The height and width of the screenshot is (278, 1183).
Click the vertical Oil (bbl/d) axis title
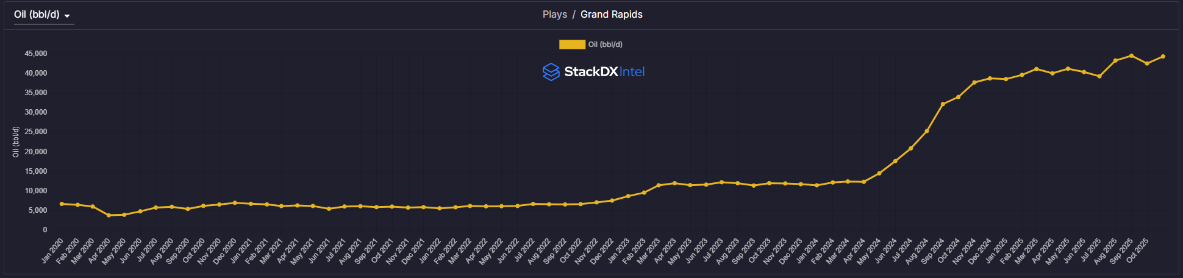pos(16,142)
